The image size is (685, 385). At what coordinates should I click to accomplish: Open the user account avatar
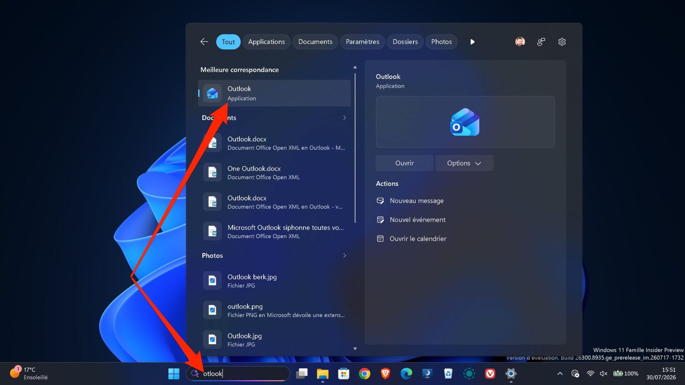[520, 42]
